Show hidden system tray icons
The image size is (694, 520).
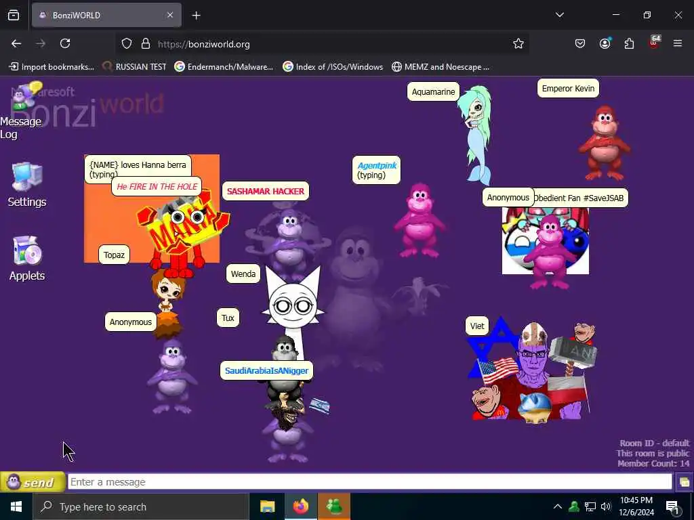(558, 506)
